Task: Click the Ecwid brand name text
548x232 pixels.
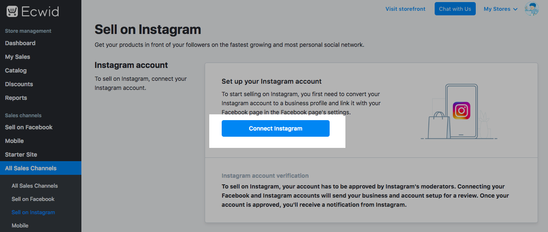Action: point(40,11)
